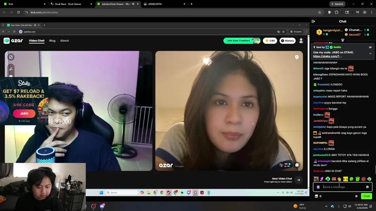Image resolution: width=376 pixels, height=211 pixels.
Task: Open Chrome extensions puzzle icon
Action: [x=336, y=12]
